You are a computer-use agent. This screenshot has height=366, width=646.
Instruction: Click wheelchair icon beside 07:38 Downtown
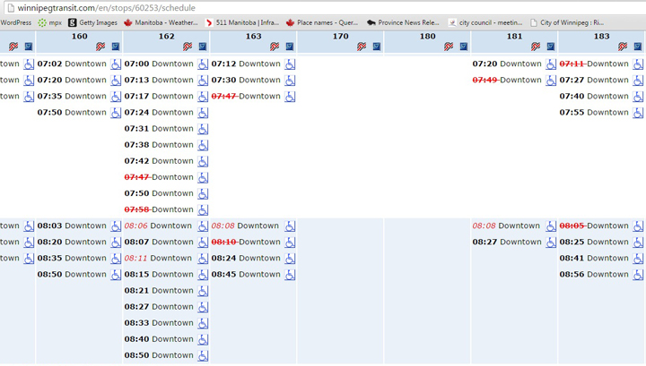pos(203,145)
